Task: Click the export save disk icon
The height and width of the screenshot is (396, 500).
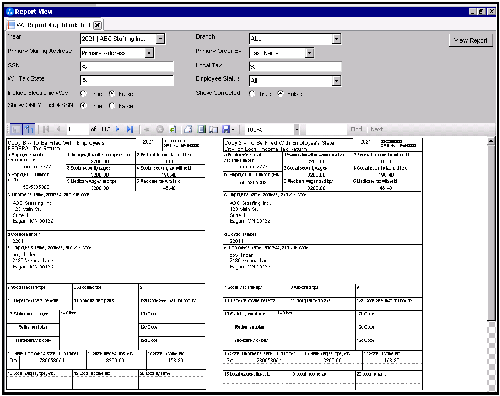Action: click(x=225, y=129)
